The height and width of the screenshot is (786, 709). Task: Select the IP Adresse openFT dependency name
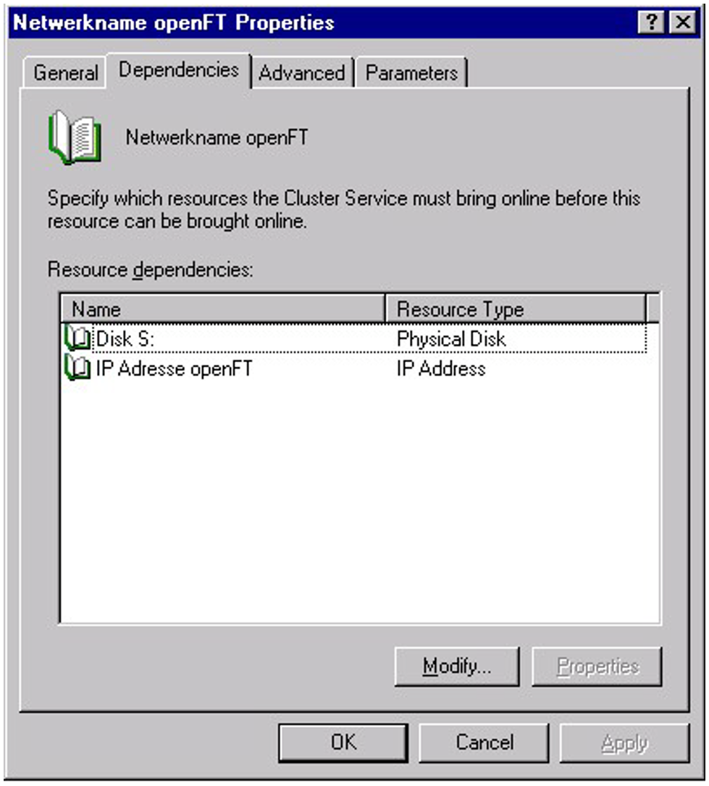coord(174,369)
